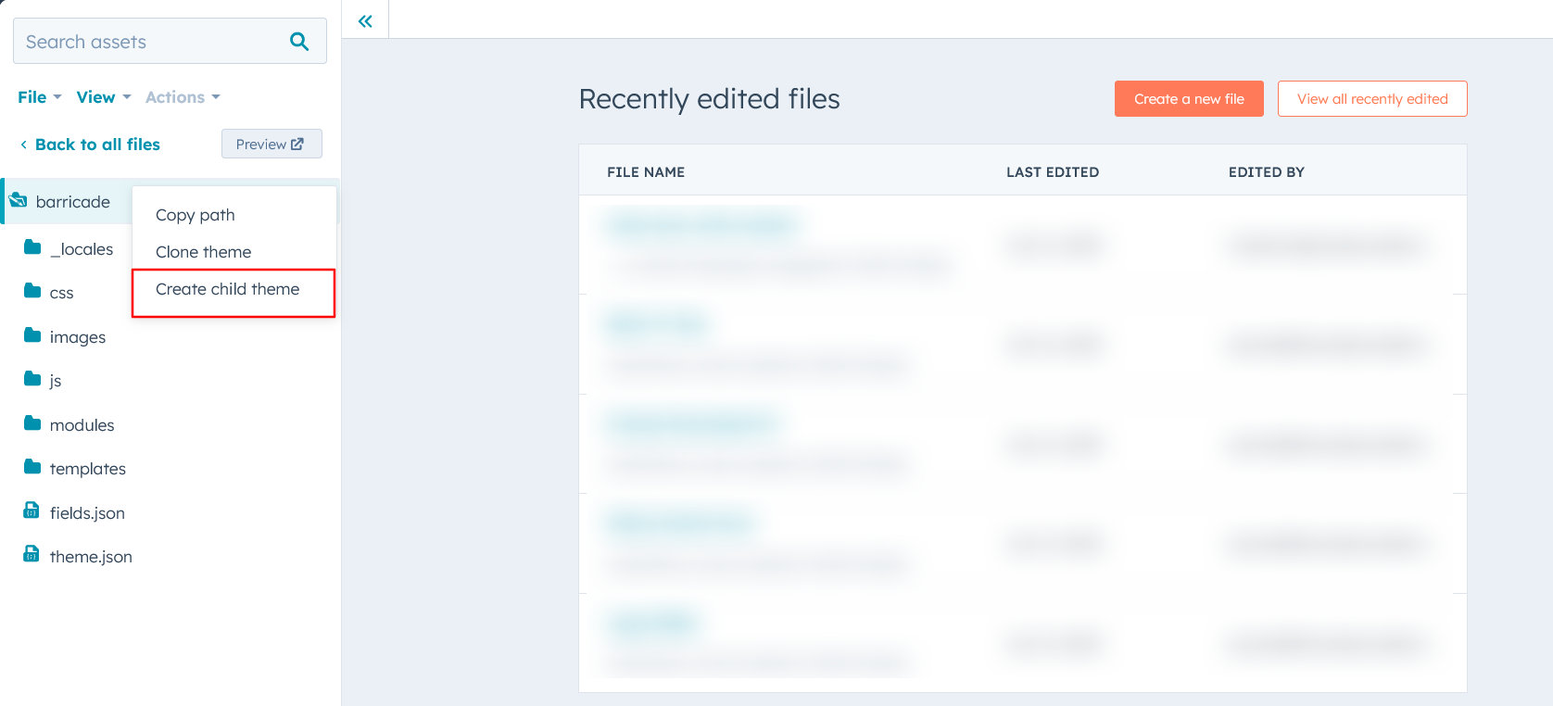1553x706 pixels.
Task: Open the images folder icon
Action: [x=31, y=336]
